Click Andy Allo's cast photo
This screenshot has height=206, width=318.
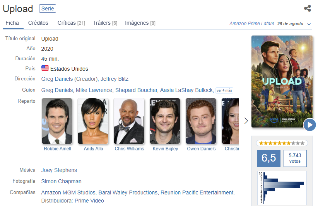tap(93, 121)
